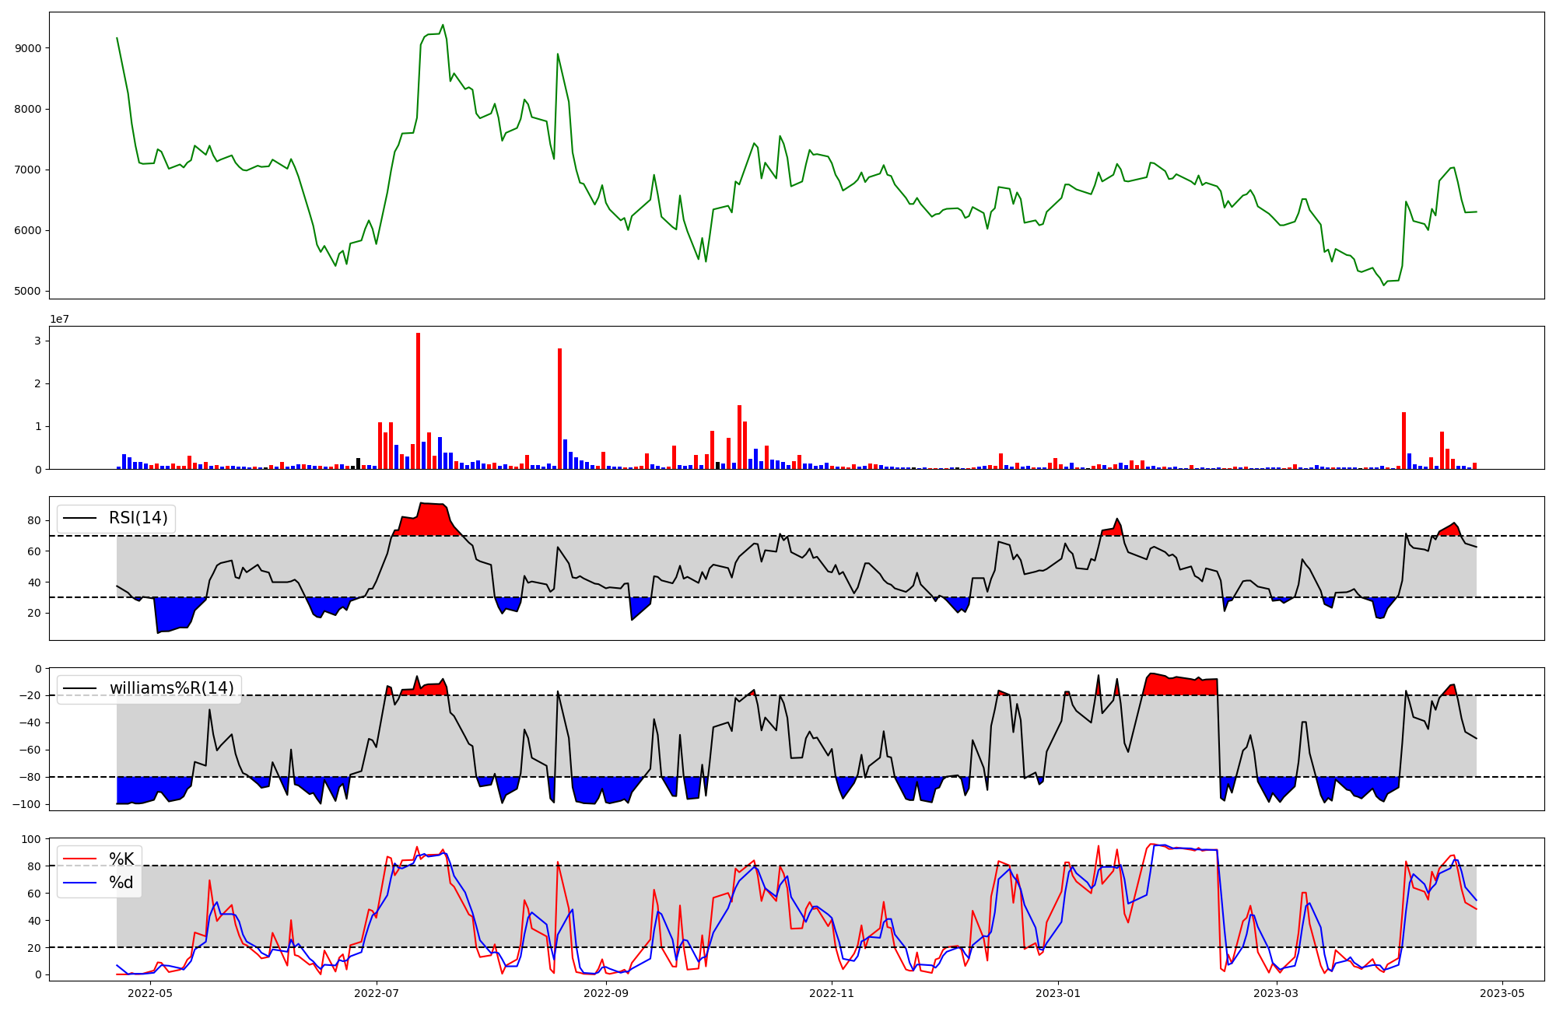
Task: Click the 2023-05 x-axis date label
Action: point(1502,993)
